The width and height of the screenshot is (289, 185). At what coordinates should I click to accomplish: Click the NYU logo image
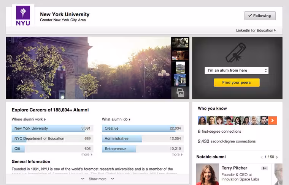coord(23,16)
